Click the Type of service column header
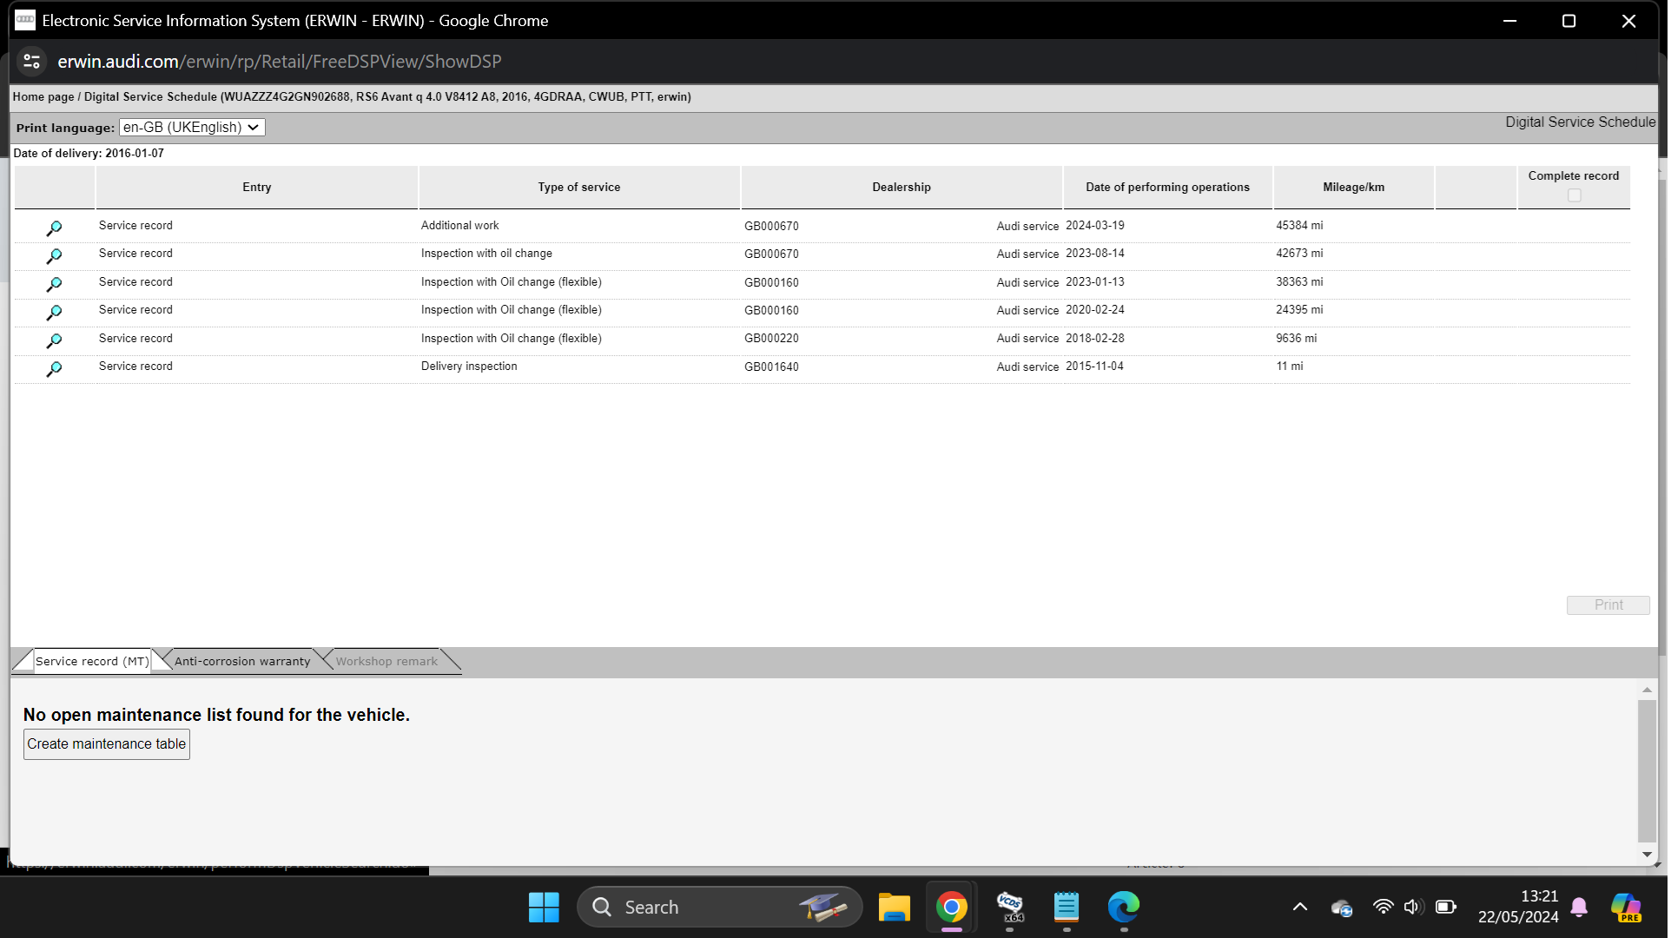Screen dimensions: 1671x938 (x=580, y=188)
